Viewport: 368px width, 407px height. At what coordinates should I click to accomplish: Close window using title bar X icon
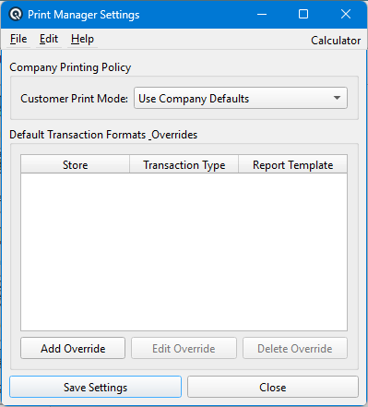click(346, 14)
